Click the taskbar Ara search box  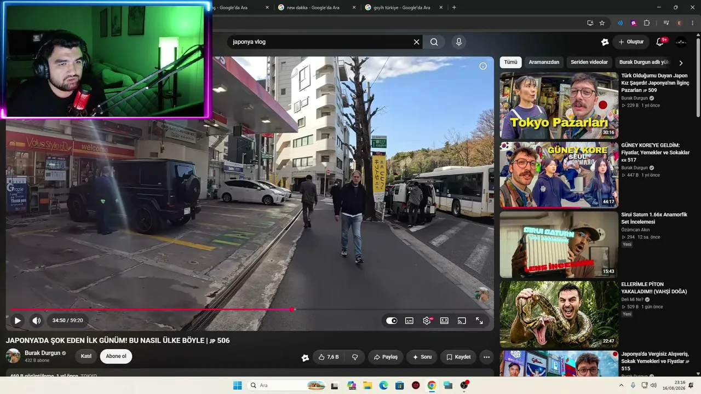[287, 385]
